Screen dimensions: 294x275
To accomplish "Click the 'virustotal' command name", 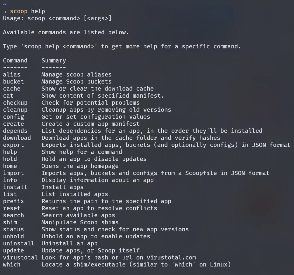I will (20, 258).
